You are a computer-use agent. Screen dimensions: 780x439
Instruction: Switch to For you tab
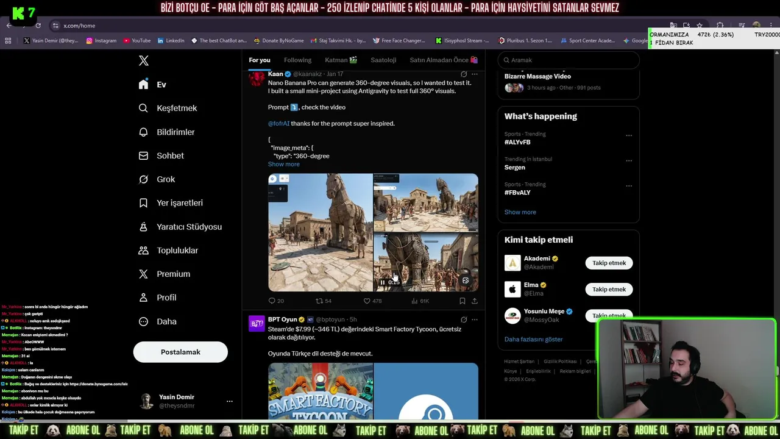coord(260,60)
